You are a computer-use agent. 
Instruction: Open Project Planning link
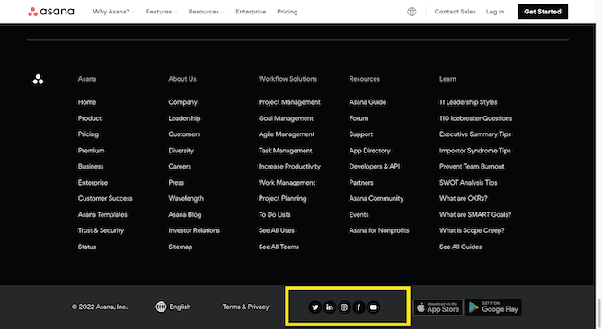click(282, 198)
